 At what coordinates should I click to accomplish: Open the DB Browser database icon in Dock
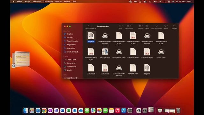click(x=151, y=110)
